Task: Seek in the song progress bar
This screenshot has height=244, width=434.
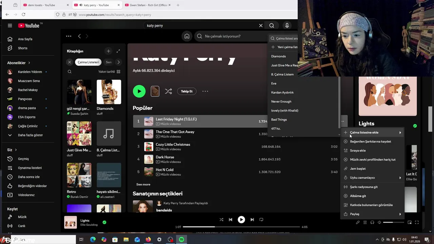Action: [x=241, y=227]
